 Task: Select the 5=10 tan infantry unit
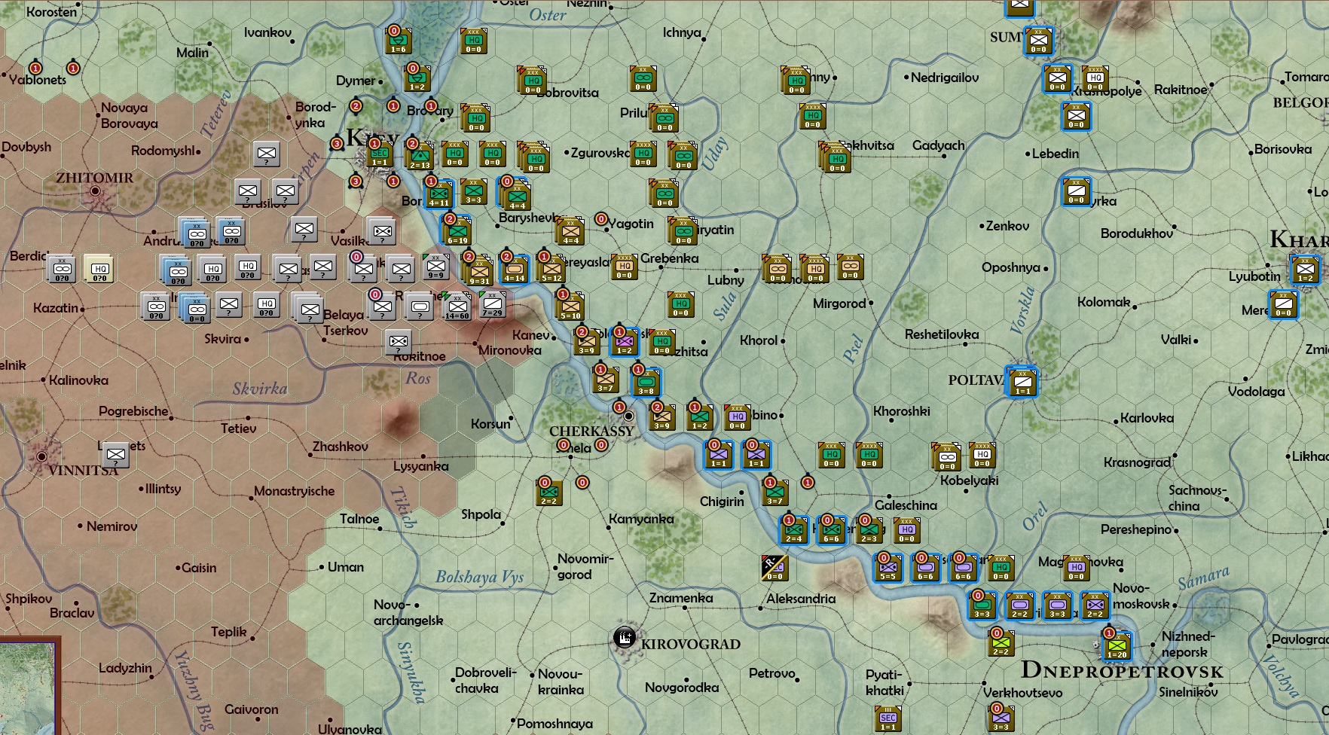[571, 307]
